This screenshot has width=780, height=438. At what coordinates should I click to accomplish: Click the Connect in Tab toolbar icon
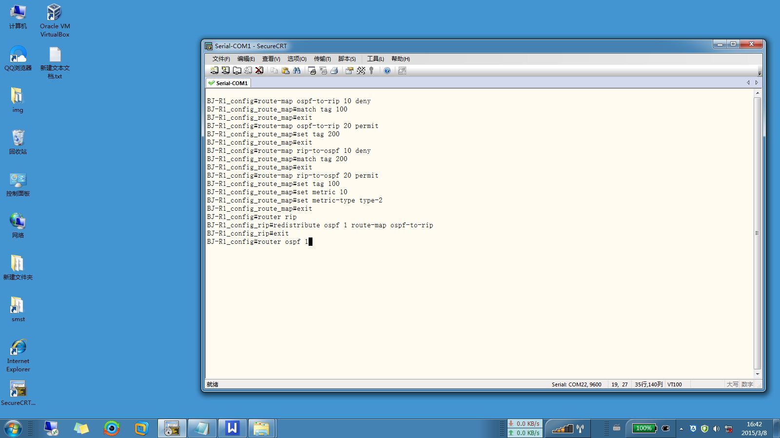[x=237, y=71]
